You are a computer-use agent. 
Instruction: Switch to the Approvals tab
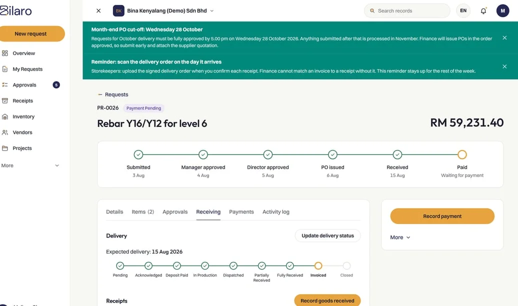175,212
